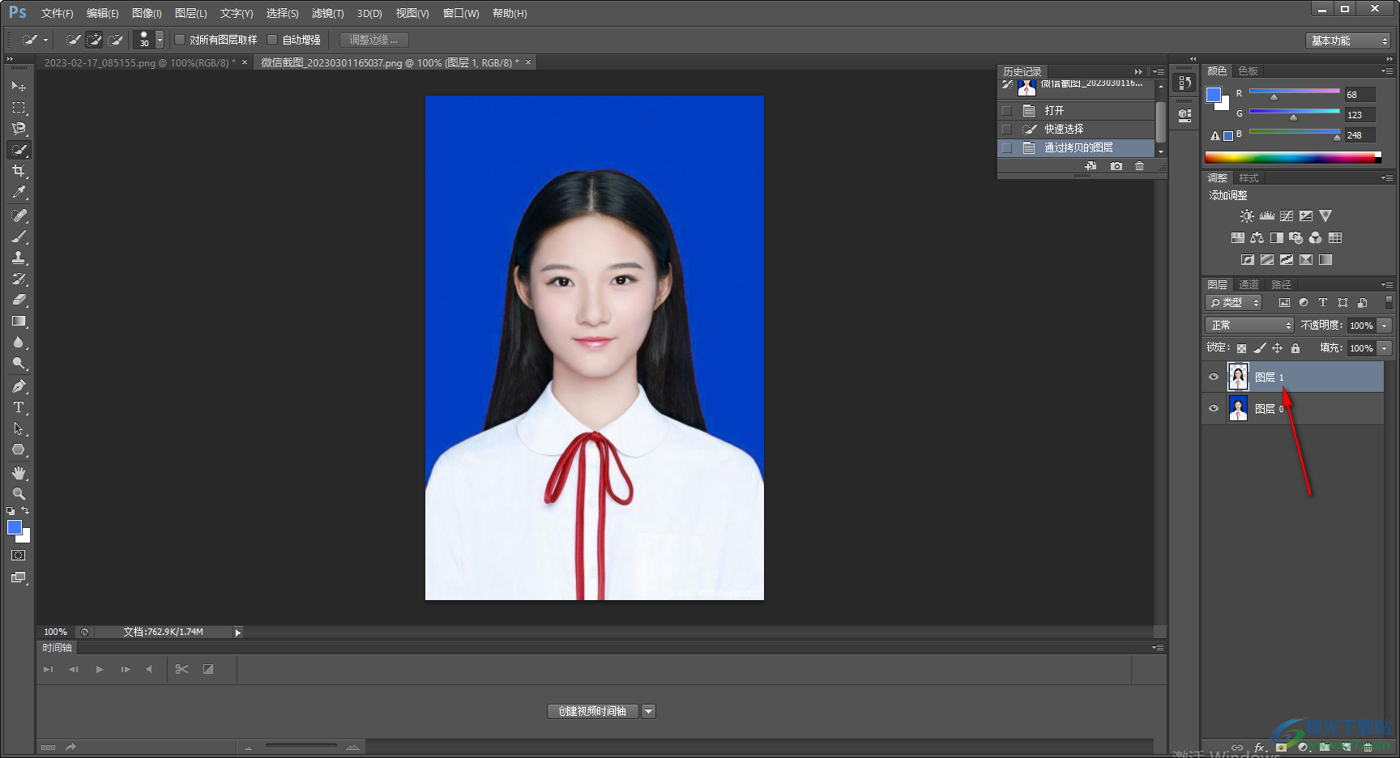The width and height of the screenshot is (1400, 758).
Task: Click the 快速选择 history state
Action: pos(1064,129)
